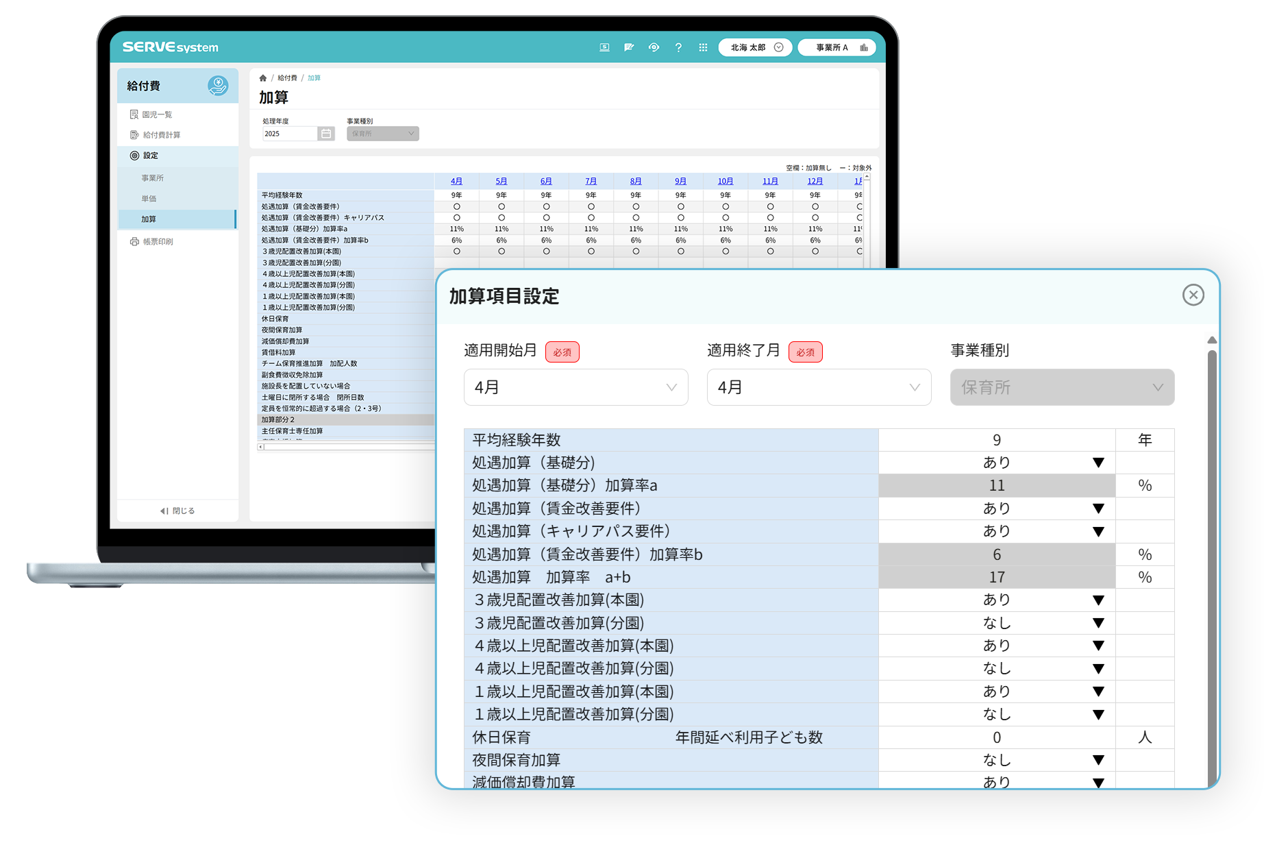
Task: Click the payment screen icon in header
Action: [x=604, y=47]
